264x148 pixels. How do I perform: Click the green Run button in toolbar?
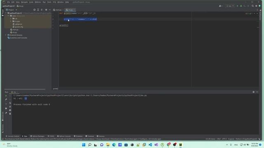pyautogui.click(x=238, y=6)
